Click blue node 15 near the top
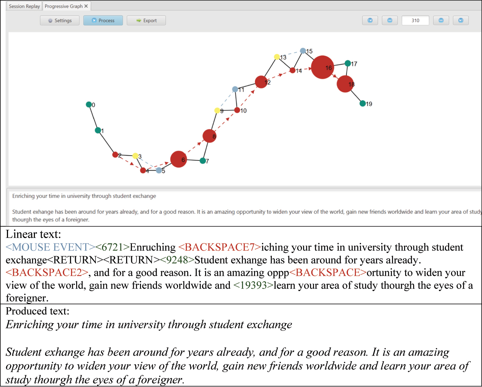The width and height of the screenshot is (482, 387). (303, 51)
